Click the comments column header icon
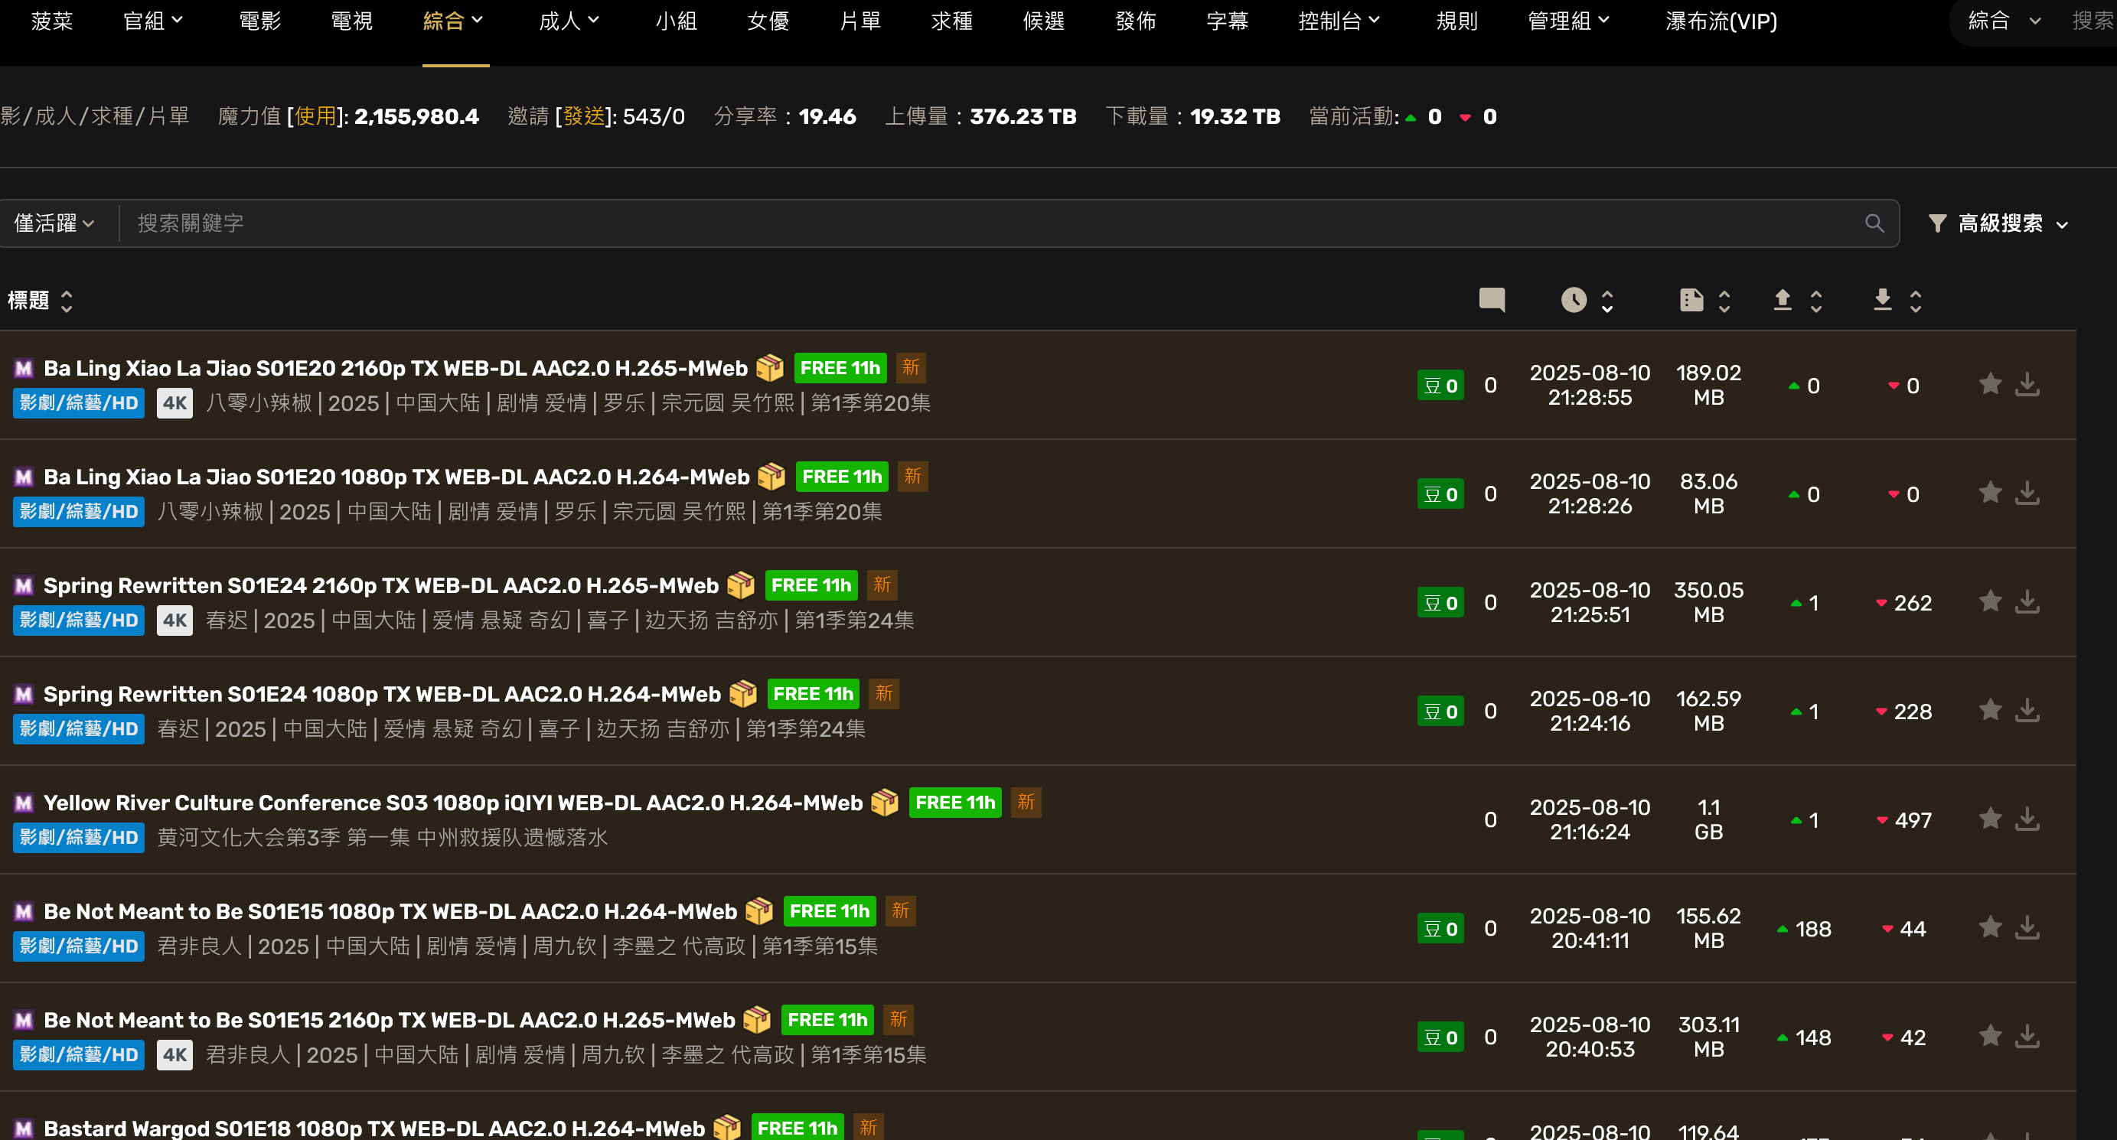This screenshot has width=2117, height=1140. coord(1492,300)
